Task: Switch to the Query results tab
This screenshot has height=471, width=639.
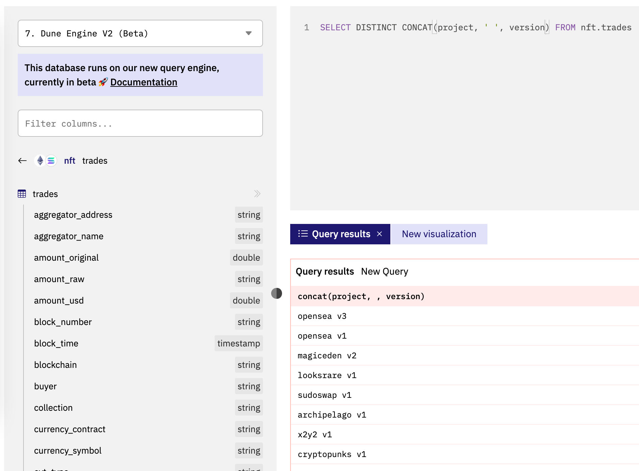Action: point(341,234)
